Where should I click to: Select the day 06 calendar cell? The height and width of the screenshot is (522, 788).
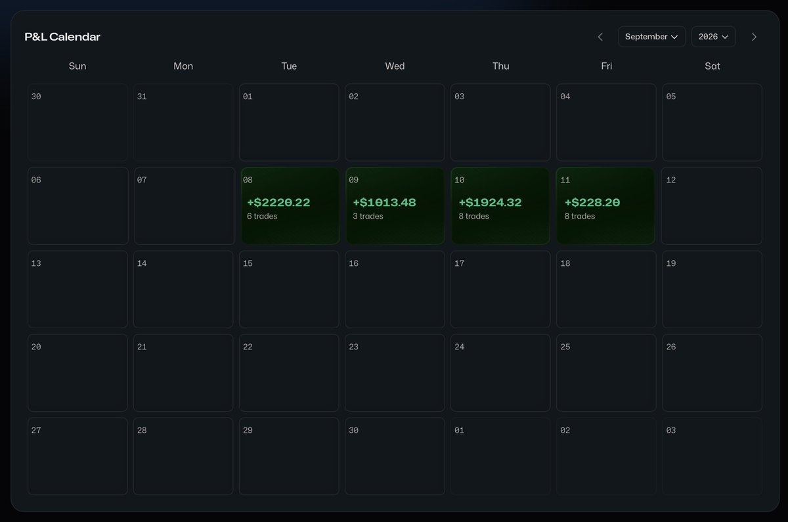(x=77, y=206)
